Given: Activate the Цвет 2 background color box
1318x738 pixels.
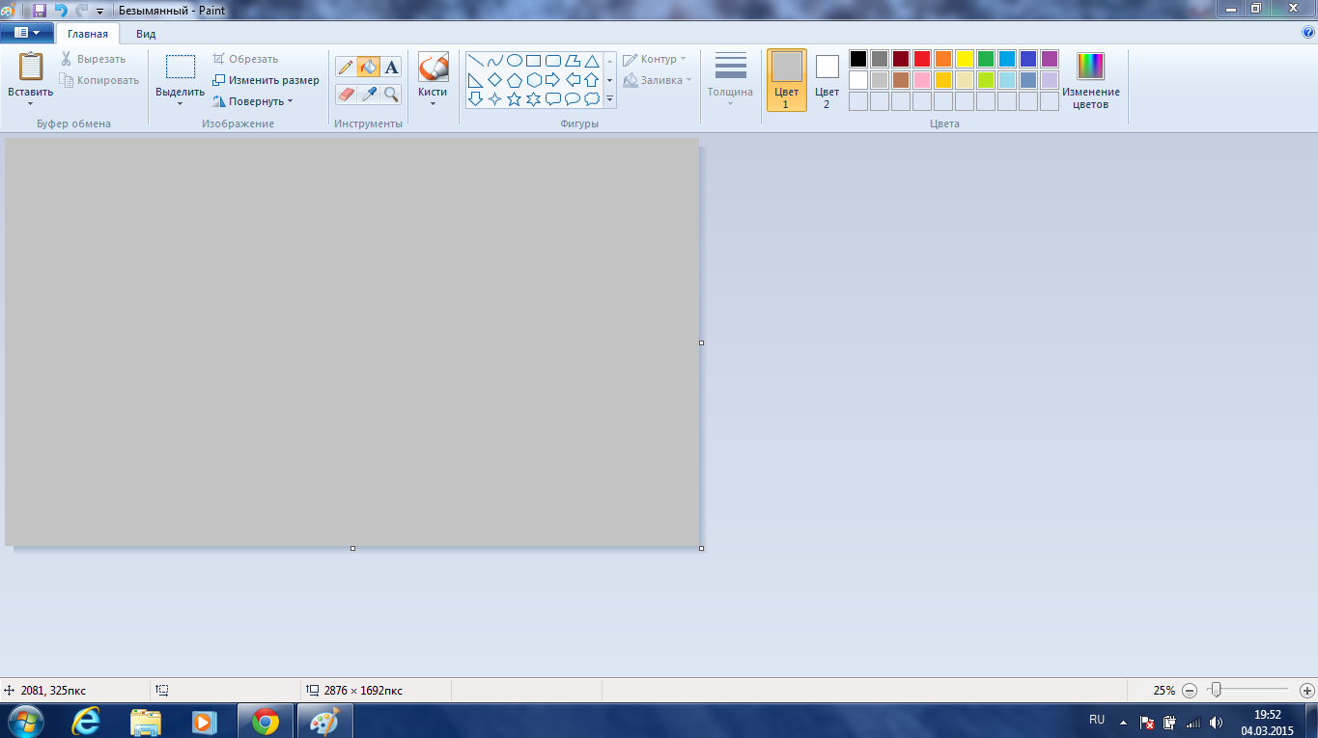Looking at the screenshot, I should click(x=827, y=80).
